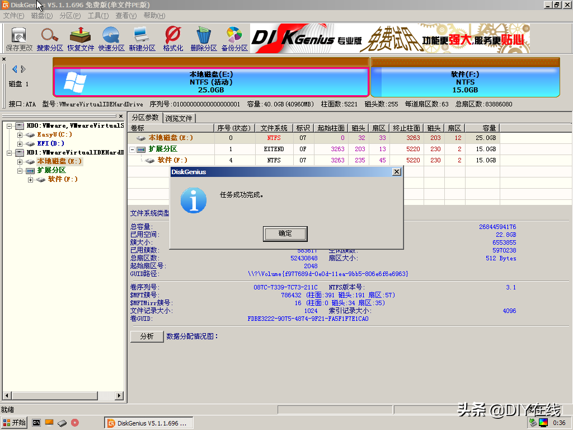Click the Save Changes (保存更改) toolbar icon
Image resolution: width=573 pixels, height=430 pixels.
tap(19, 38)
